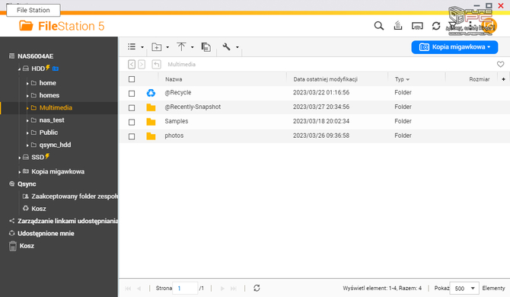Check the box next to Samples folder
This screenshot has height=297, width=510.
(132, 123)
